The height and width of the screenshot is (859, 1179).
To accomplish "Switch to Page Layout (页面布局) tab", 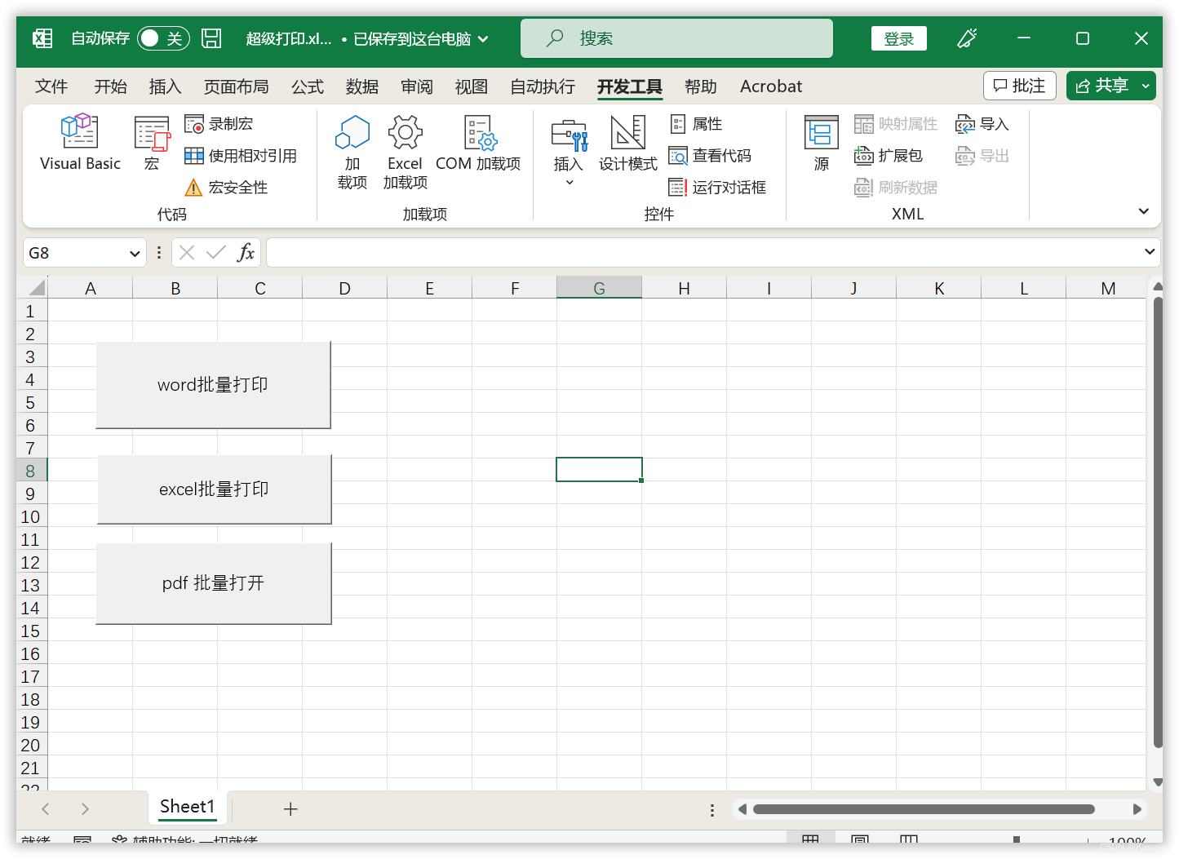I will click(236, 86).
